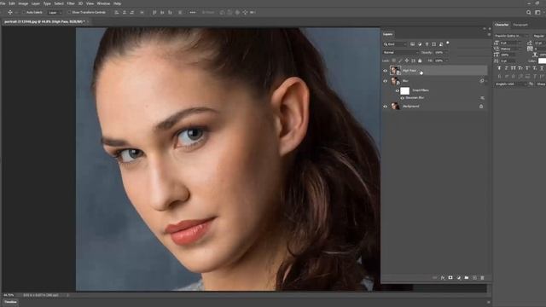Enable Show Transform Controls checkbox
Screen dimensions: 546x307
tap(69, 12)
